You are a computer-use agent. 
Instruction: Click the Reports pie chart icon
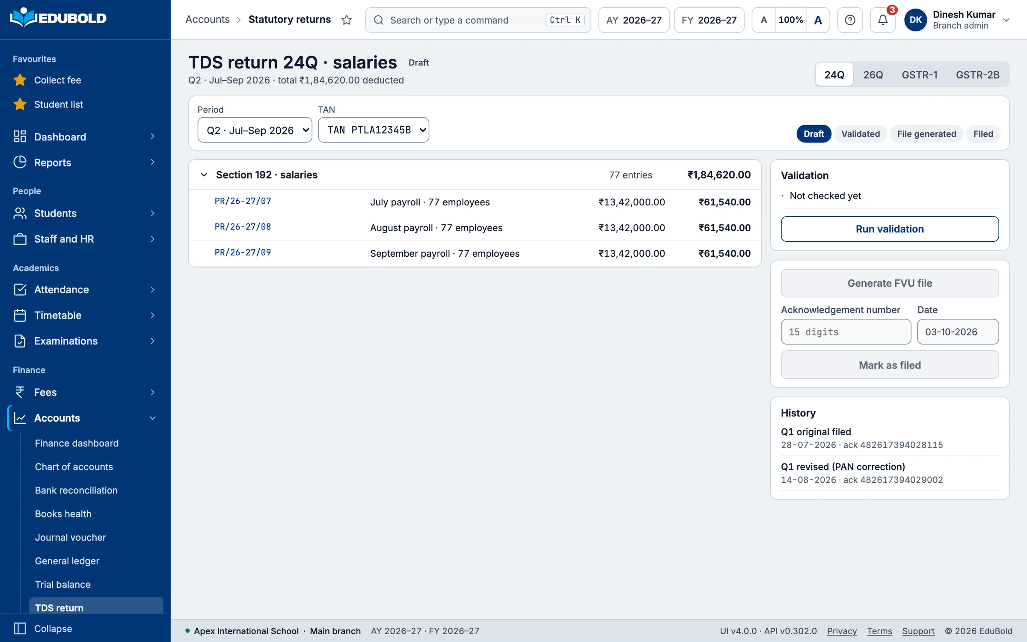pos(20,162)
